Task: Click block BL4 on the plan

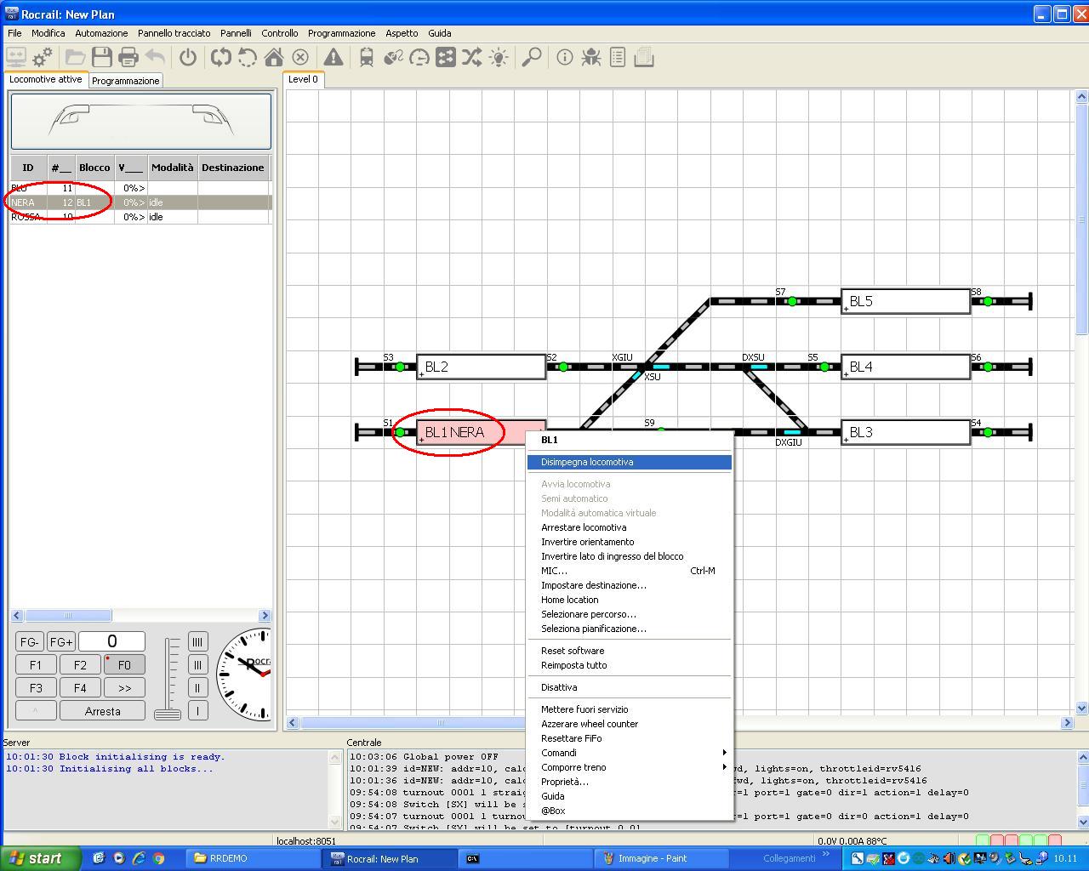Action: coord(906,367)
